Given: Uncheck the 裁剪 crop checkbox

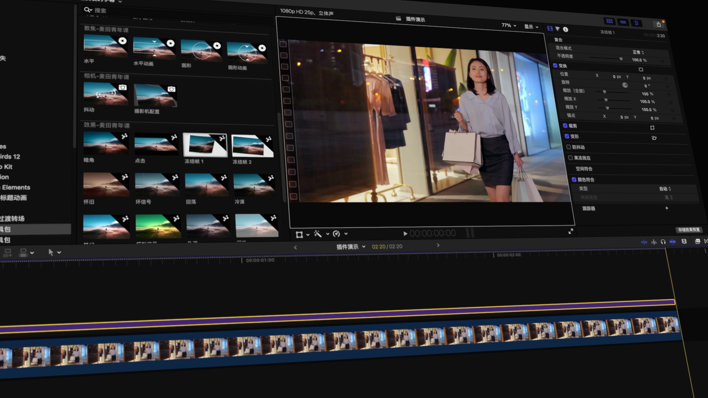Looking at the screenshot, I should pos(565,126).
